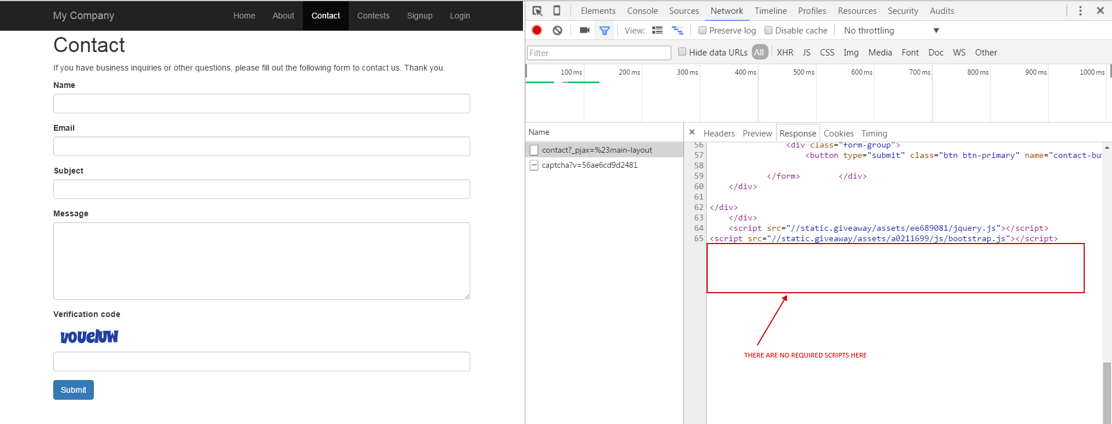
Task: Close the request details pane
Action: click(692, 132)
